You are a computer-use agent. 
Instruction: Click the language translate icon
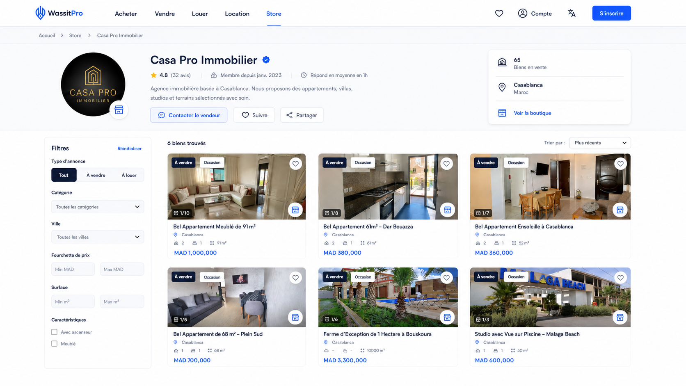572,14
